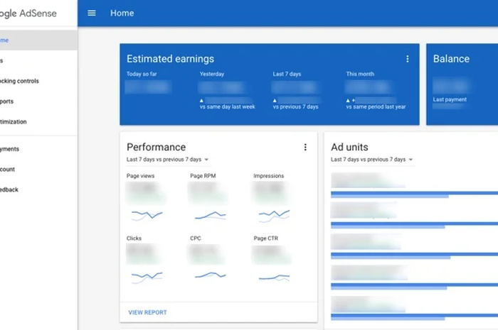The width and height of the screenshot is (498, 330).
Task: Click the Page views metric label
Action: pyautogui.click(x=140, y=176)
